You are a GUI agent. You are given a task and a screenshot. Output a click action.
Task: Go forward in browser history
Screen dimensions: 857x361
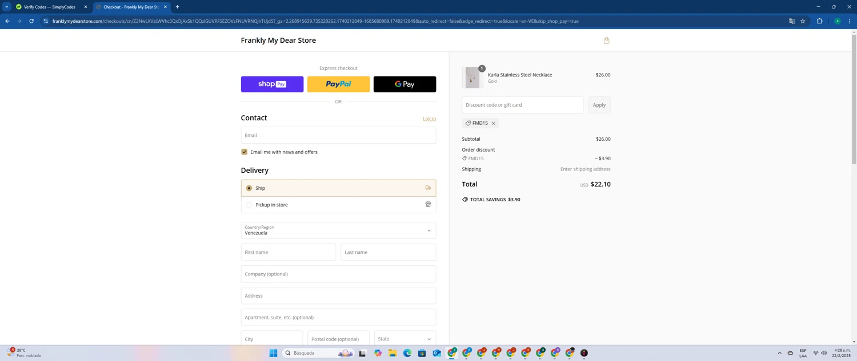pyautogui.click(x=19, y=21)
